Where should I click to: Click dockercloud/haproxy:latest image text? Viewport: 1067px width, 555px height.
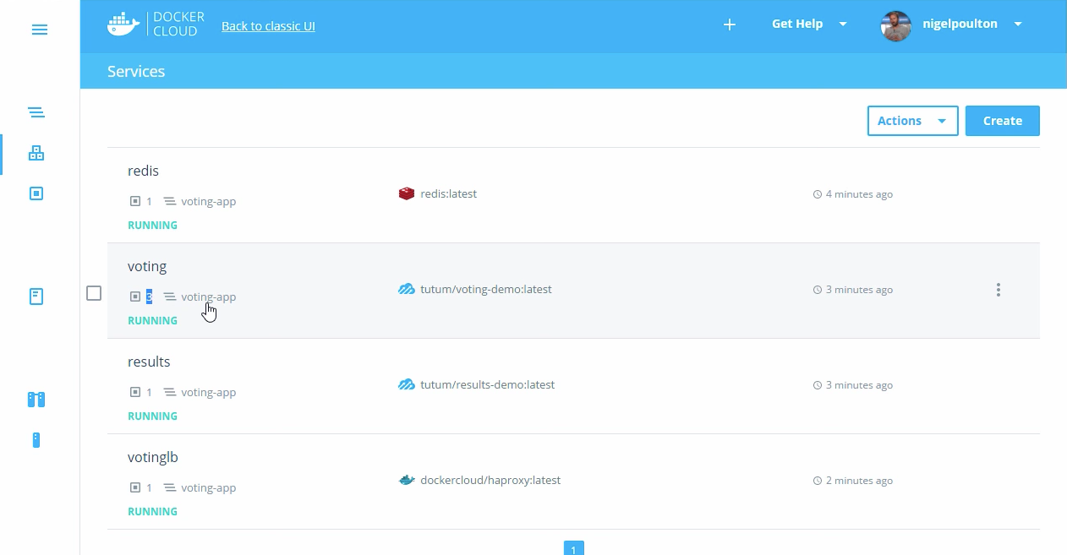[490, 480]
